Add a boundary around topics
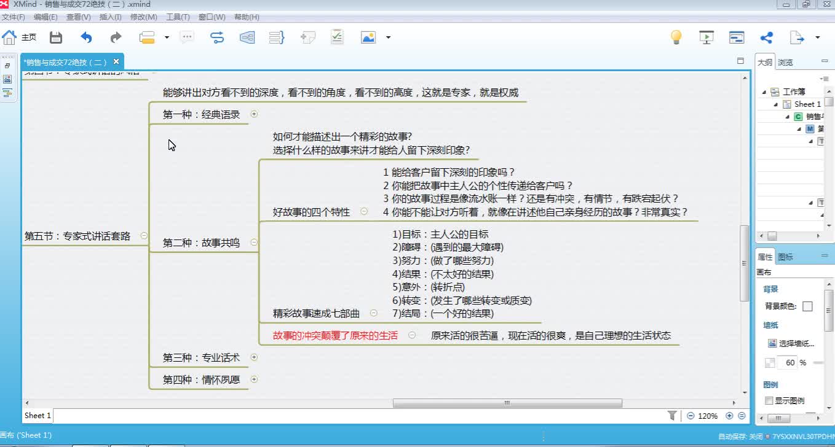The height and width of the screenshot is (447, 835). (x=247, y=37)
